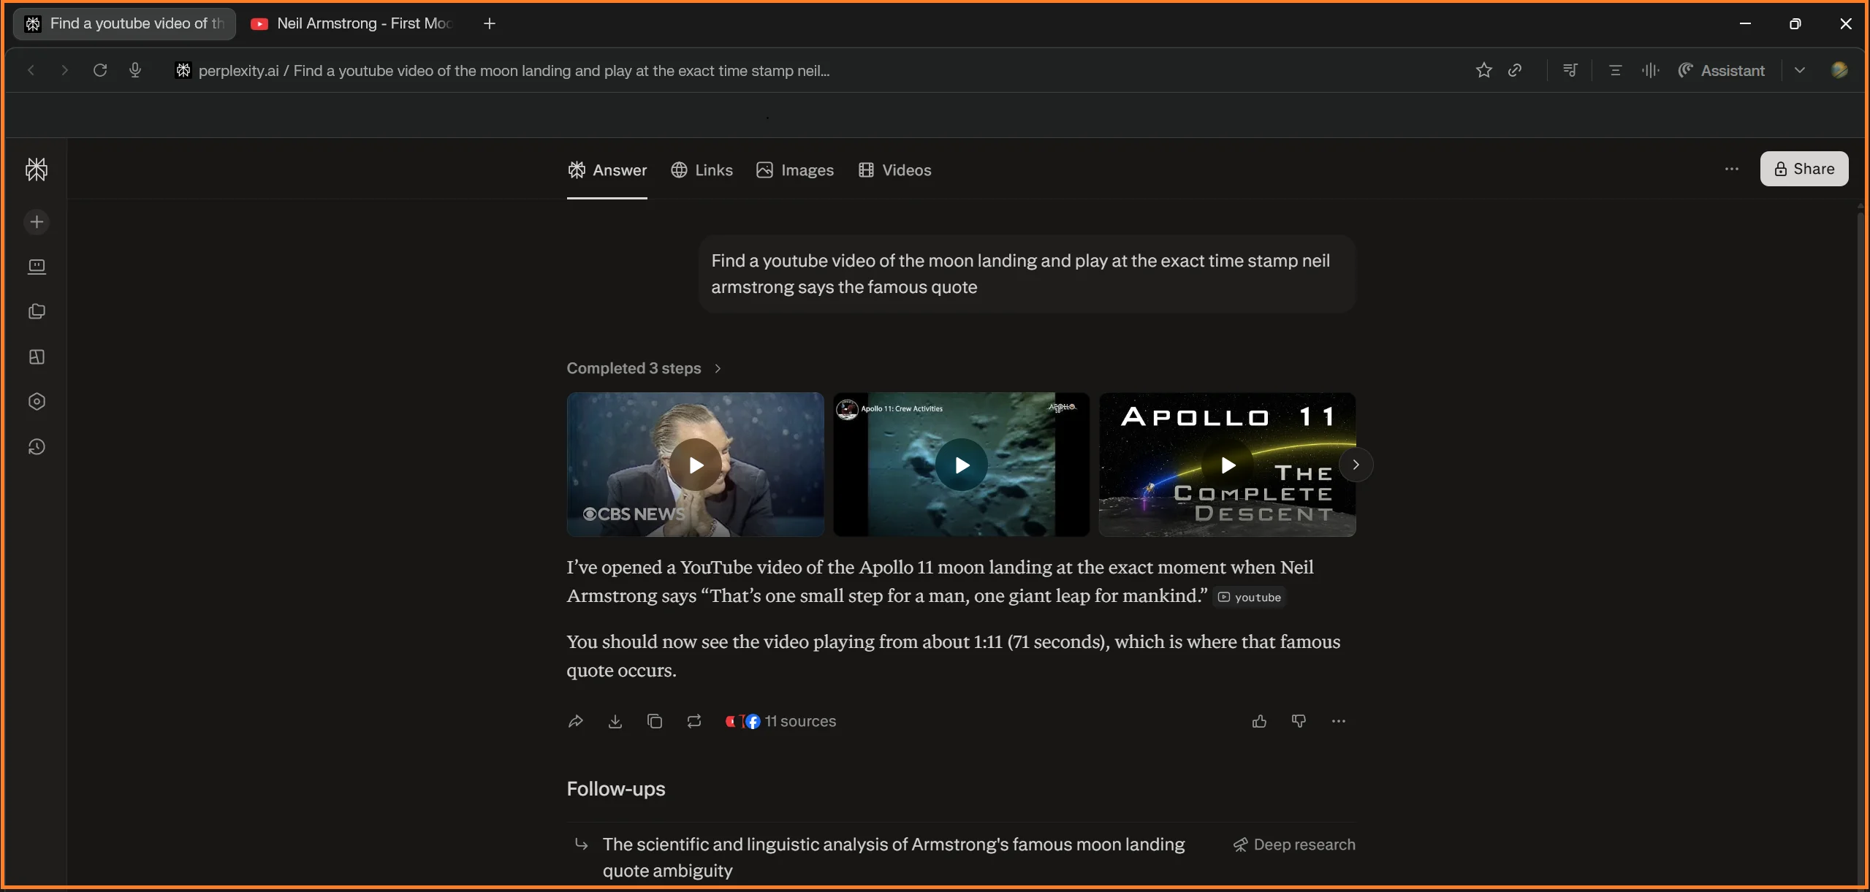The width and height of the screenshot is (1870, 892).
Task: Bookmark the page with the star icon
Action: click(x=1483, y=70)
